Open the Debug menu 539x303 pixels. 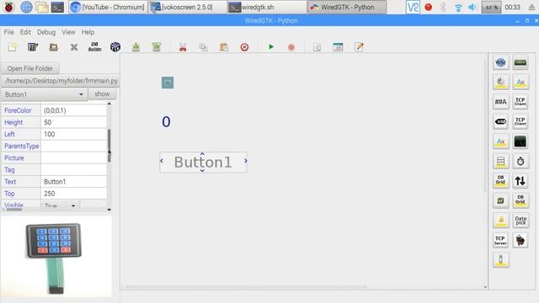[46, 32]
